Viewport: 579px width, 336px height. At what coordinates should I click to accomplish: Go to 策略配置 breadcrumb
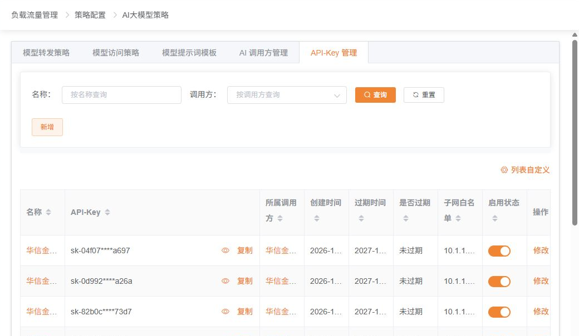(90, 15)
